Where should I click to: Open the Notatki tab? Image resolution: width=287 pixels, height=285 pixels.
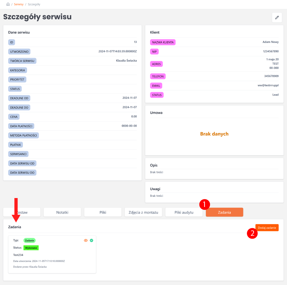(62, 212)
